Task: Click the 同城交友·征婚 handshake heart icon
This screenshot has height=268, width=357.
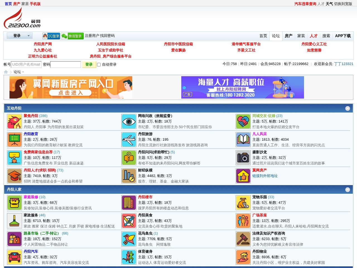Action: [x=243, y=121]
